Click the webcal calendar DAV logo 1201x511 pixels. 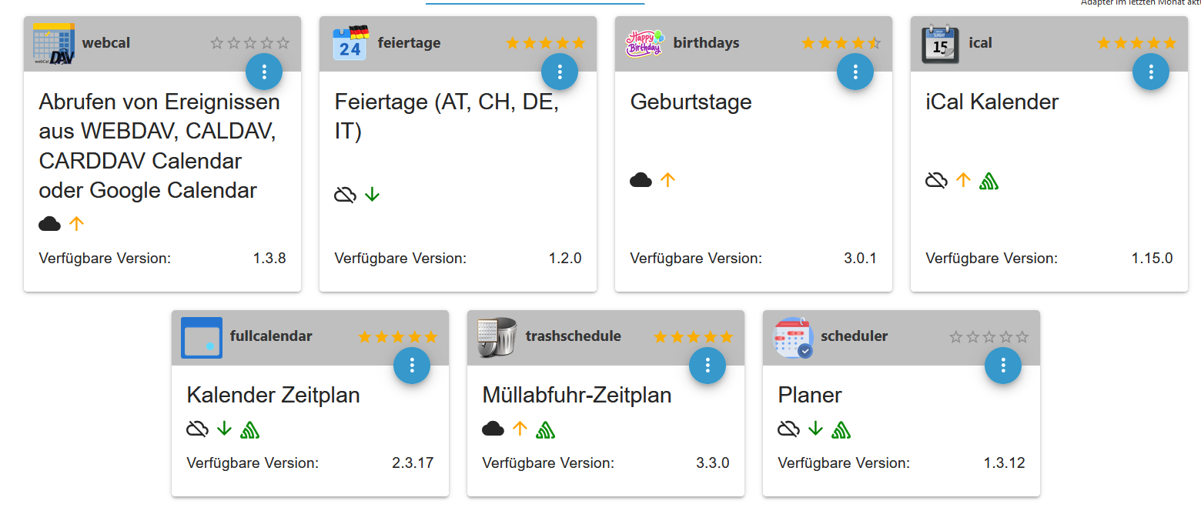54,43
